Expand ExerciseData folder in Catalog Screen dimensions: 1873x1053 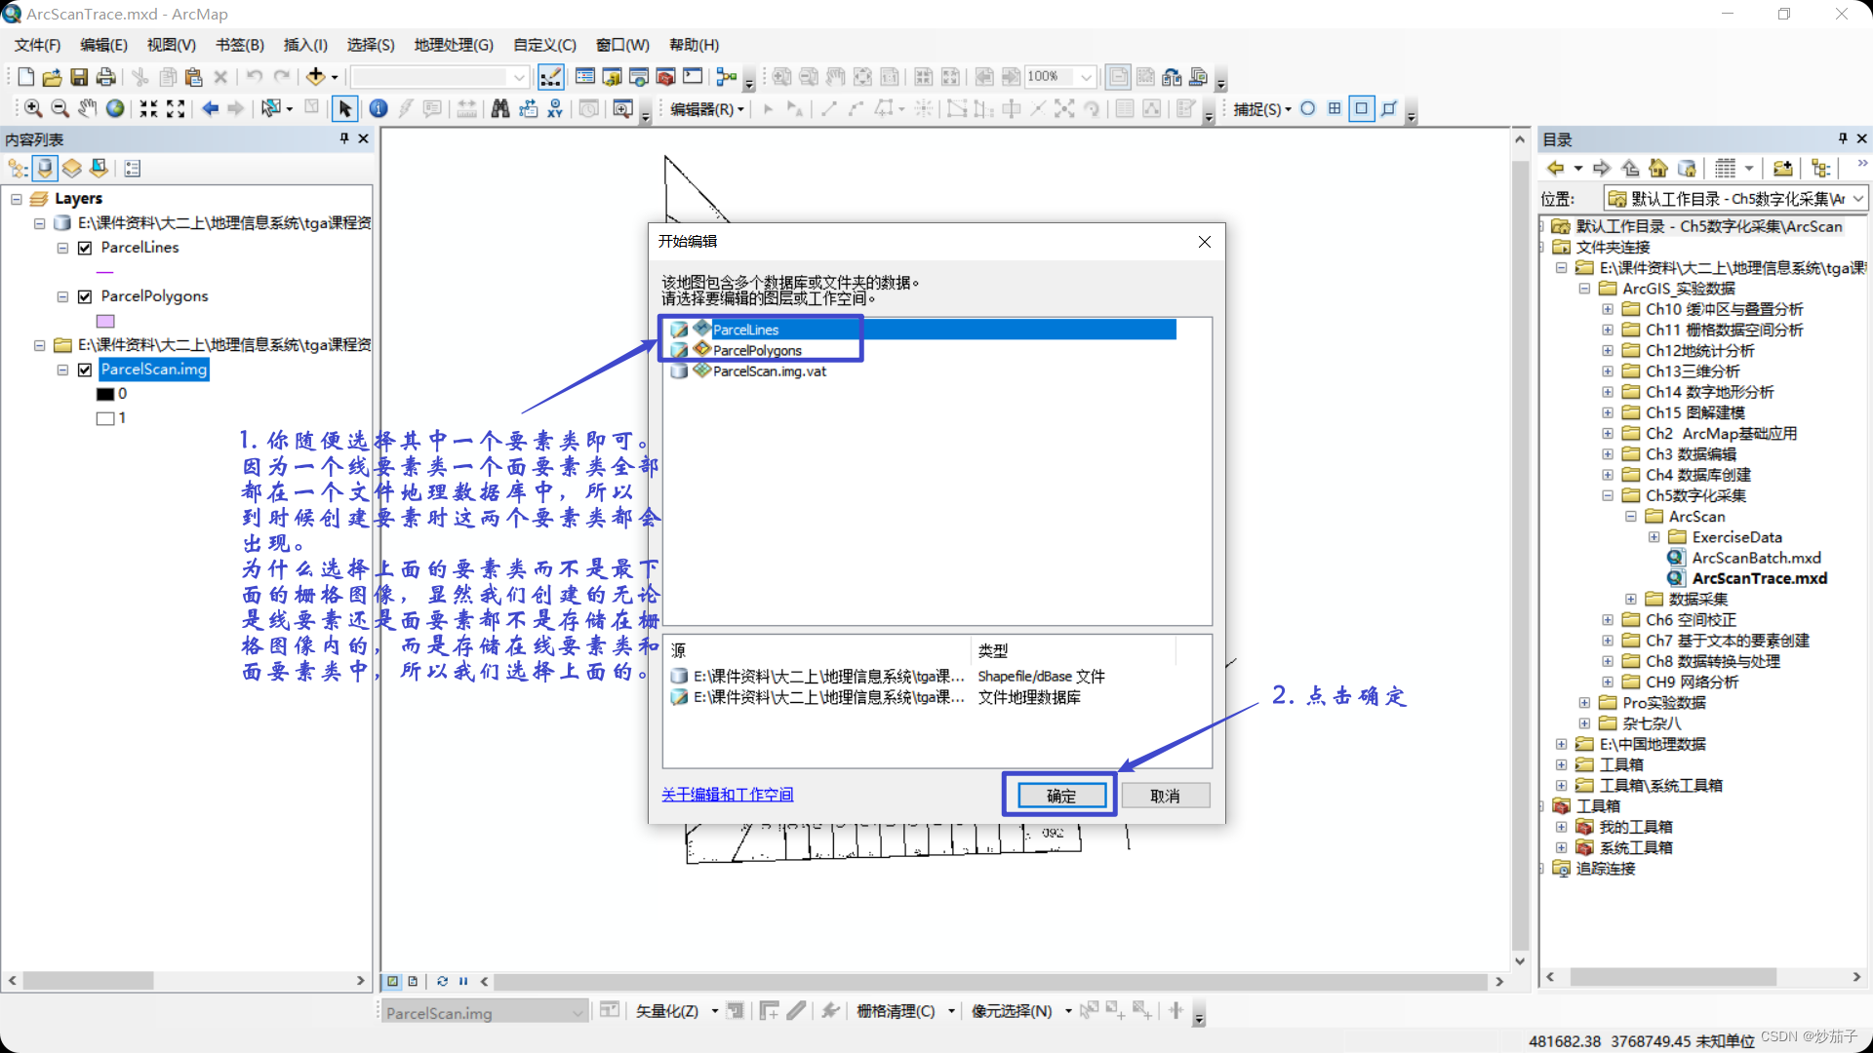click(x=1654, y=537)
